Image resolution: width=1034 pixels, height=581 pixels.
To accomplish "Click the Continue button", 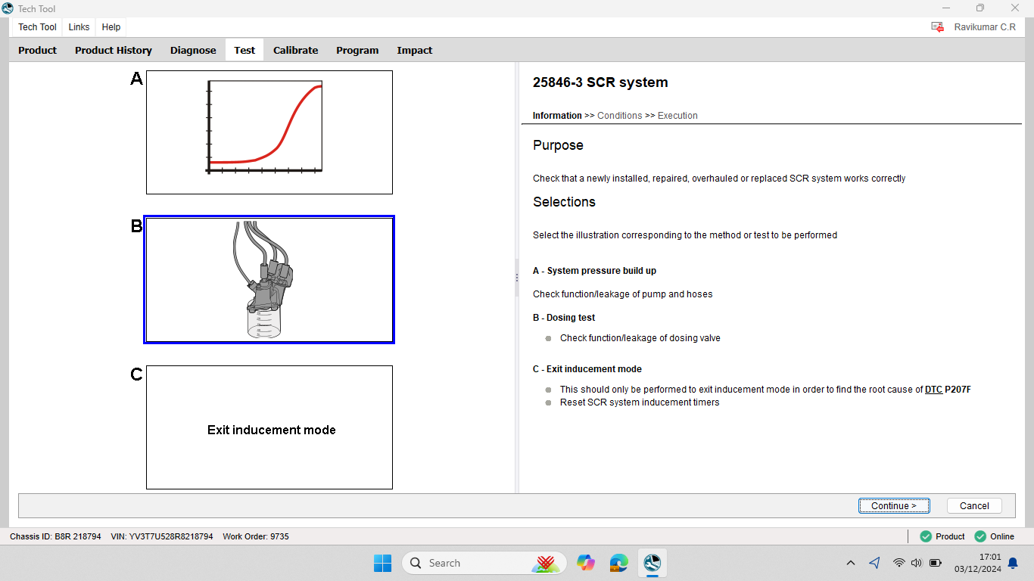I will point(894,506).
